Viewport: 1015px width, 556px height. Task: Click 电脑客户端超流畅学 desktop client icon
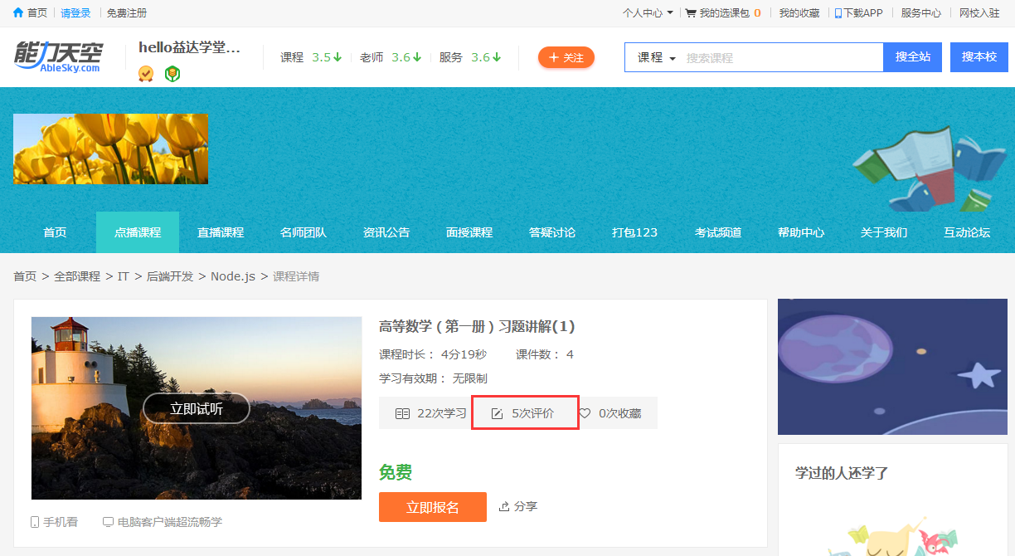click(108, 522)
